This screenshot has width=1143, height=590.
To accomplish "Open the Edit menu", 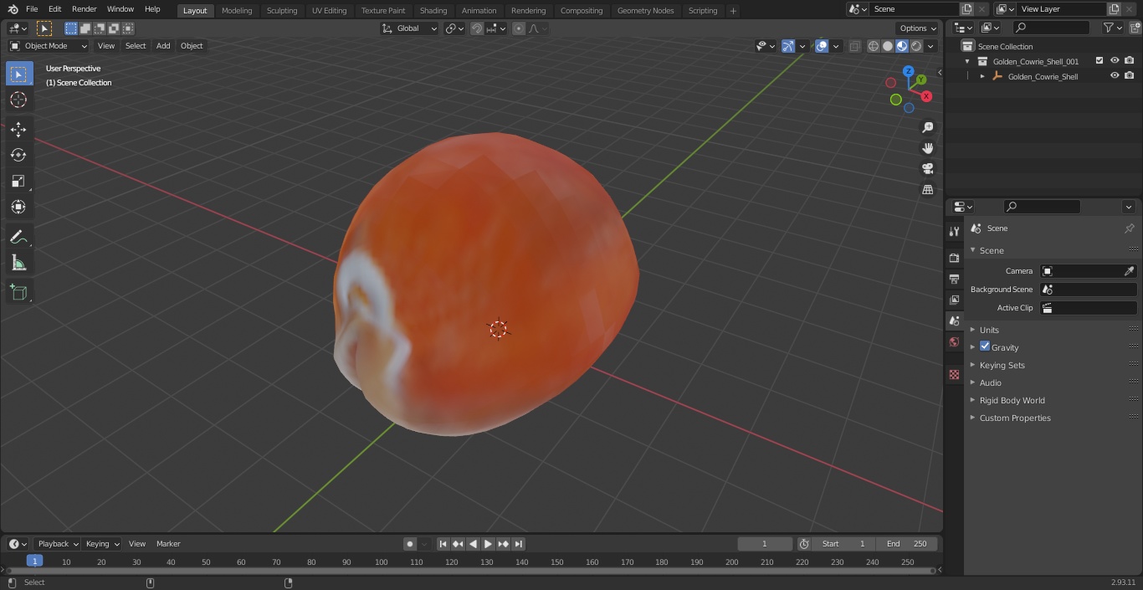I will (x=55, y=9).
